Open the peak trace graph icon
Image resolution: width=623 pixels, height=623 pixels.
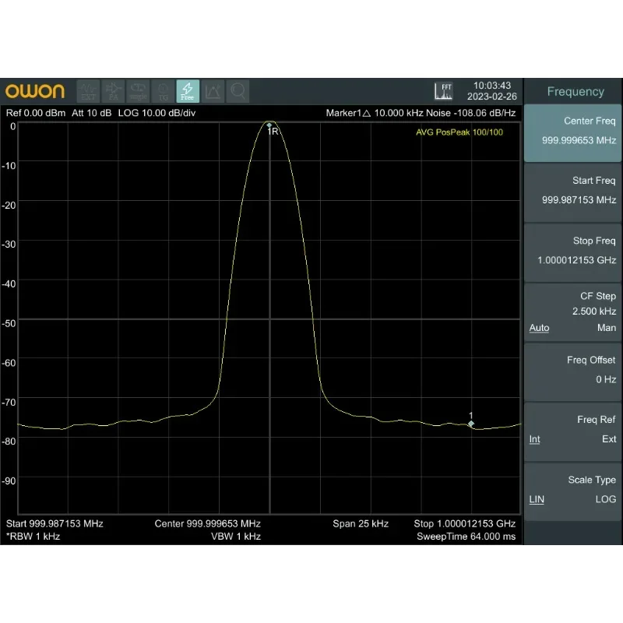pyautogui.click(x=213, y=91)
